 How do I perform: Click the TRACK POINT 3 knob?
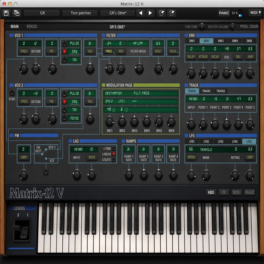(x=226, y=124)
